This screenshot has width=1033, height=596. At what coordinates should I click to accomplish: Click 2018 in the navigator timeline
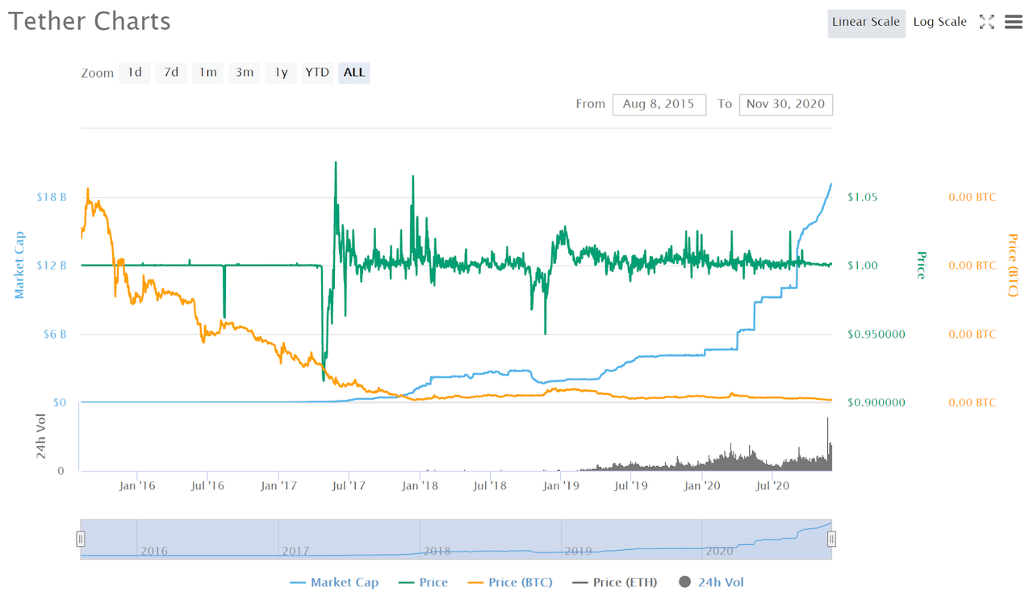coord(437,551)
